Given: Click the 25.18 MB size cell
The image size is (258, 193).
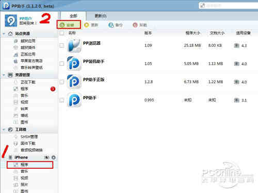Looking at the screenshot, I should click(192, 45).
